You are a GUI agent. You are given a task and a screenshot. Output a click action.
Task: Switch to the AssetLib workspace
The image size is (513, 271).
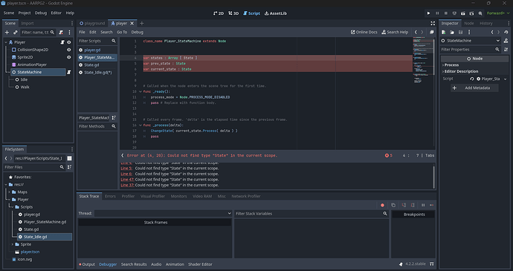pyautogui.click(x=276, y=13)
